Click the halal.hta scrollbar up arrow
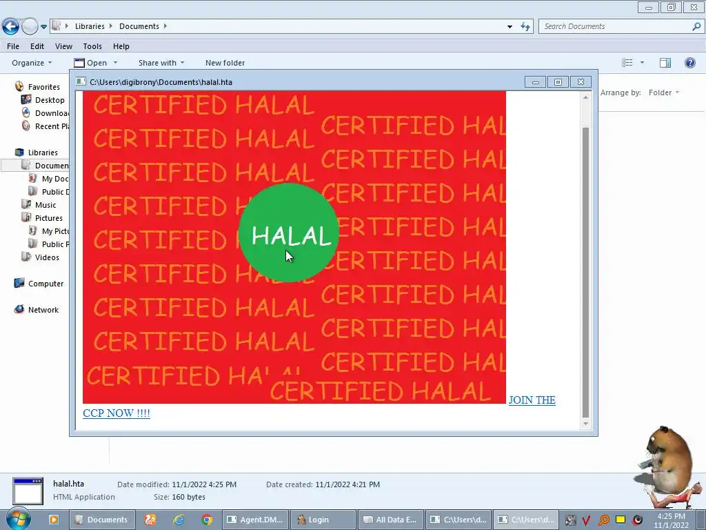706x530 pixels. pos(585,97)
